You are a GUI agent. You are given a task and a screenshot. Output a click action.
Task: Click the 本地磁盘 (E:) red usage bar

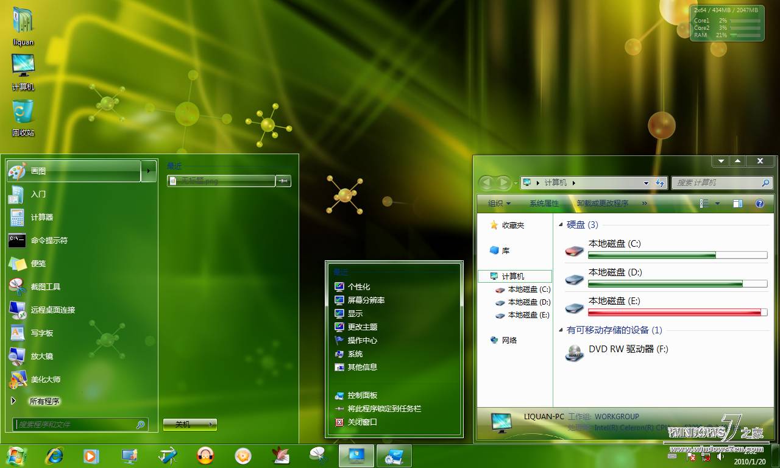(678, 313)
